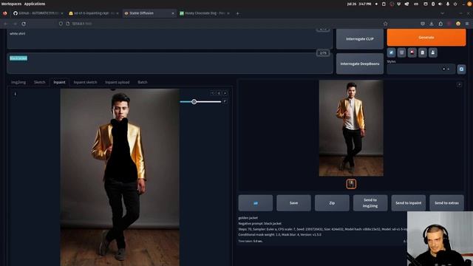473x266 pixels.
Task: Open the Applications menu in the top bar
Action: pyautogui.click(x=35, y=4)
